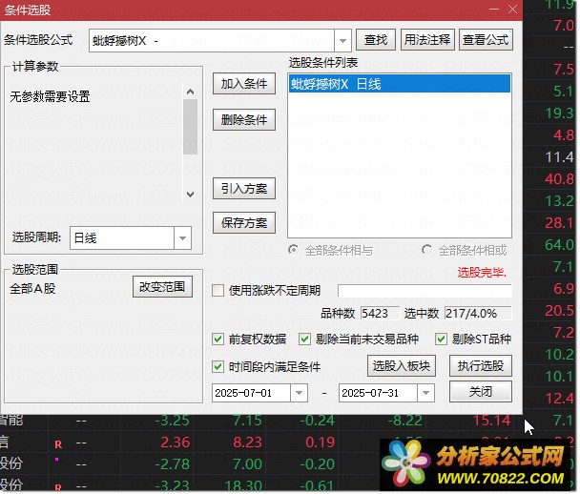This screenshot has height=494, width=580.
Task: Click value 64.0 in right column
Action: (x=559, y=245)
